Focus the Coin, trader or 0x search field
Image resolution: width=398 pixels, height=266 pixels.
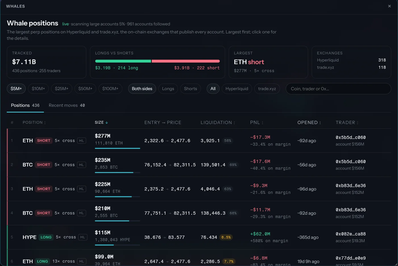point(338,89)
